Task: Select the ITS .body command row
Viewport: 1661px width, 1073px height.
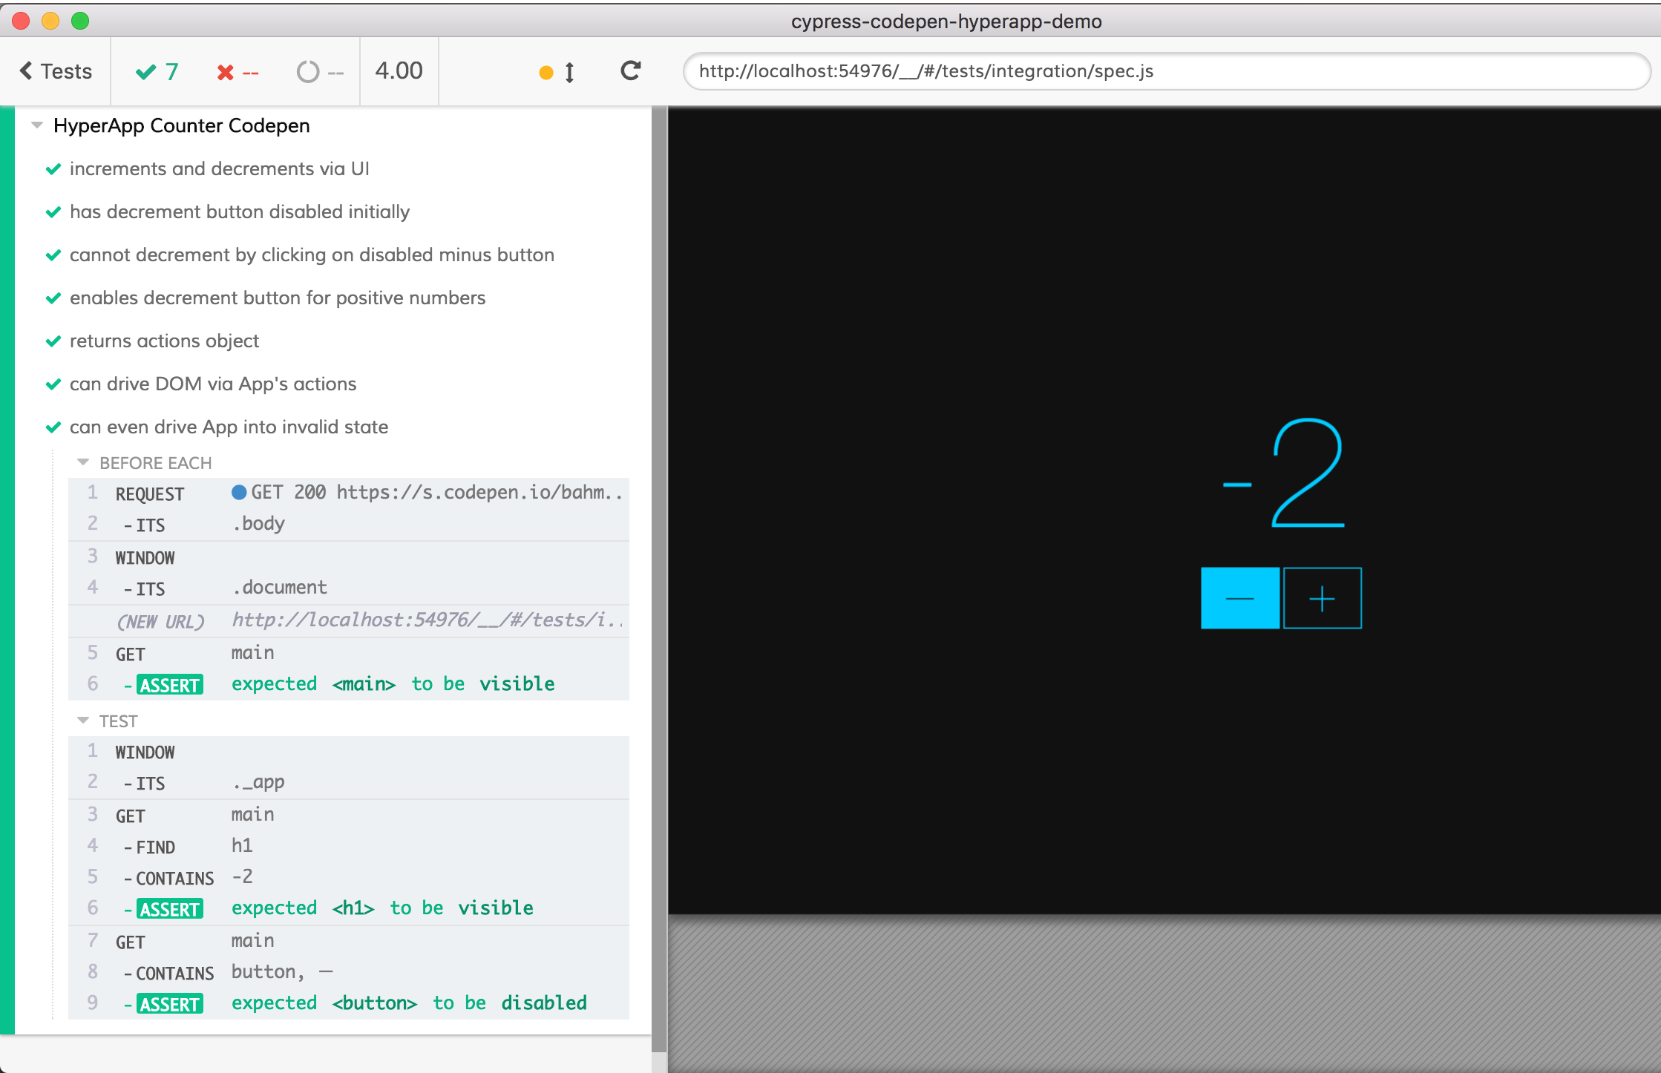Action: (349, 524)
